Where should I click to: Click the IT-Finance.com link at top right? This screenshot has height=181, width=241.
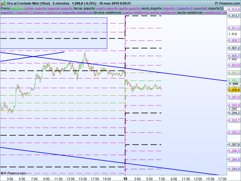[x=225, y=3]
